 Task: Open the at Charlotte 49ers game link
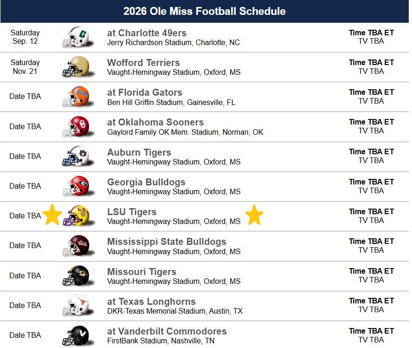coord(146,33)
